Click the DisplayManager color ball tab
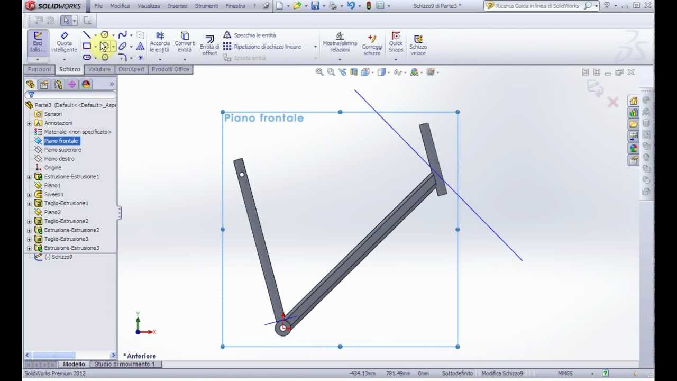The width and height of the screenshot is (677, 381). click(86, 84)
